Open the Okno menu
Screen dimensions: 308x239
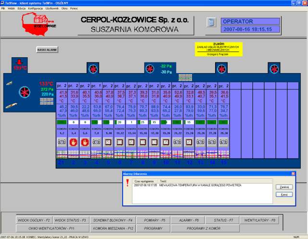(x=64, y=9)
